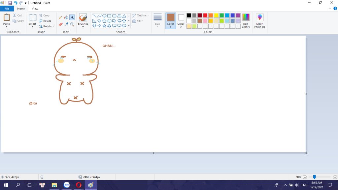The height and width of the screenshot is (190, 338).
Task: Zoom in with the plus button
Action: pos(335,177)
